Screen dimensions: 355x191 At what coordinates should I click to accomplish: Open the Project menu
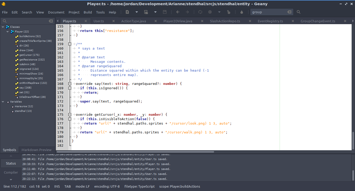74,12
